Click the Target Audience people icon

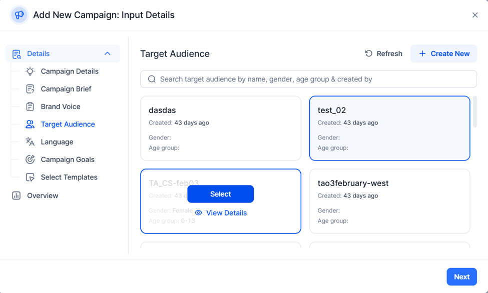[x=30, y=124]
